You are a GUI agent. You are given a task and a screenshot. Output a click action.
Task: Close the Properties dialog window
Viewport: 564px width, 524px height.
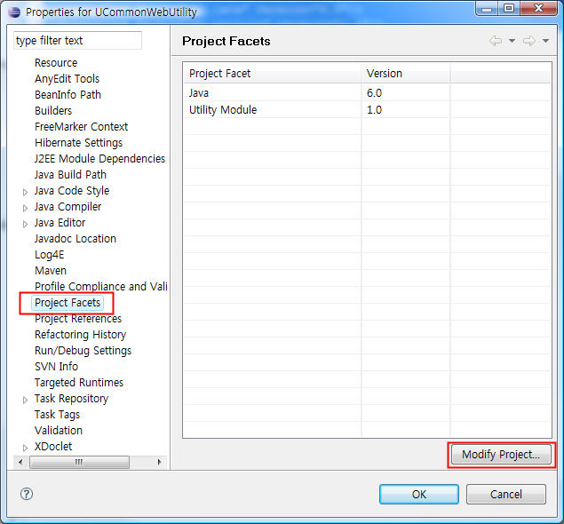point(538,9)
